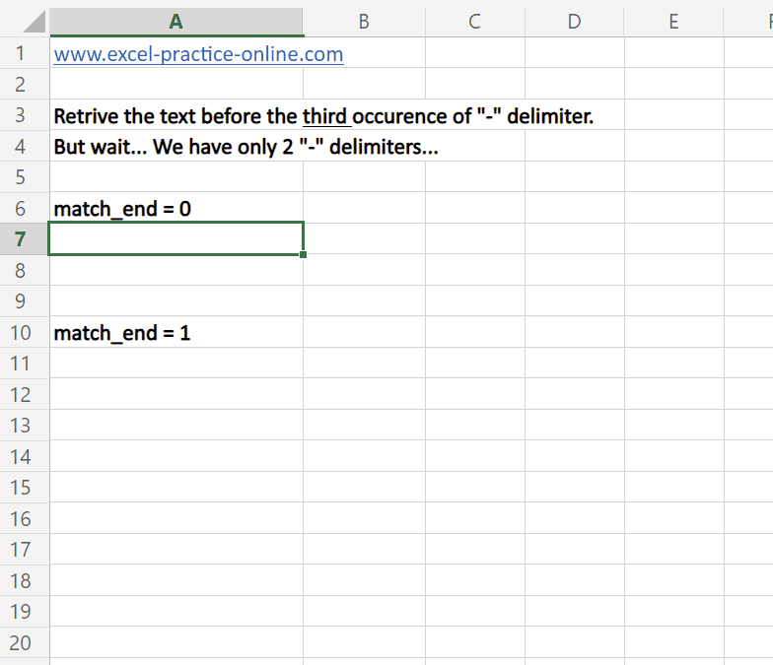Viewport: 773px width, 665px height.
Task: Click the active empty cell A7
Action: pos(176,239)
